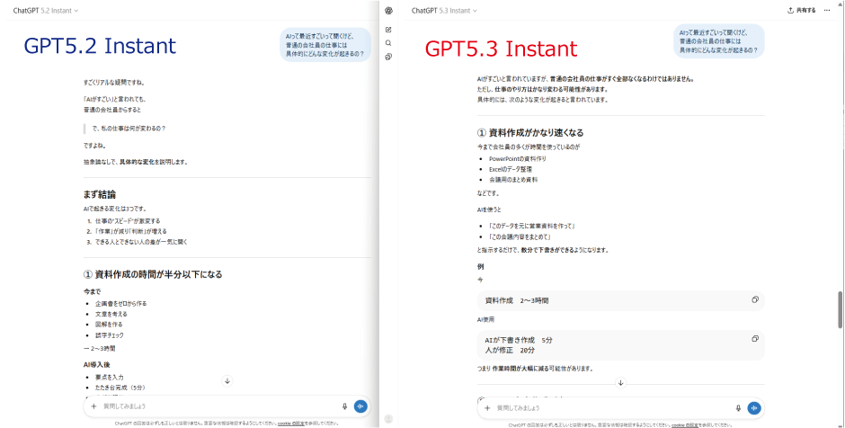
Task: Click microphone icon in GPT5.3 input box
Action: click(x=738, y=407)
